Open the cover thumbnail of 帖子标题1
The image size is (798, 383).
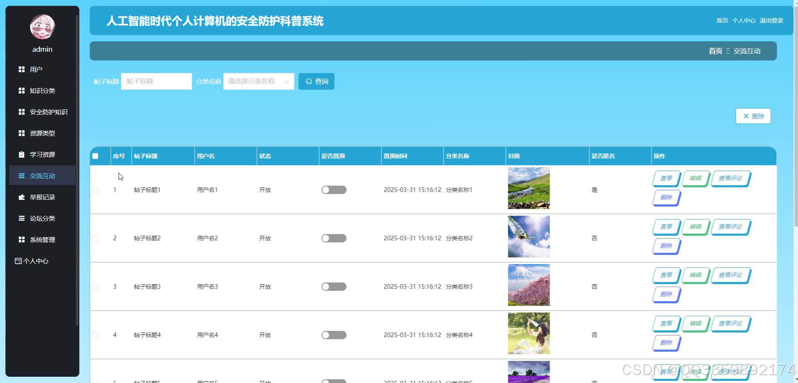[528, 188]
